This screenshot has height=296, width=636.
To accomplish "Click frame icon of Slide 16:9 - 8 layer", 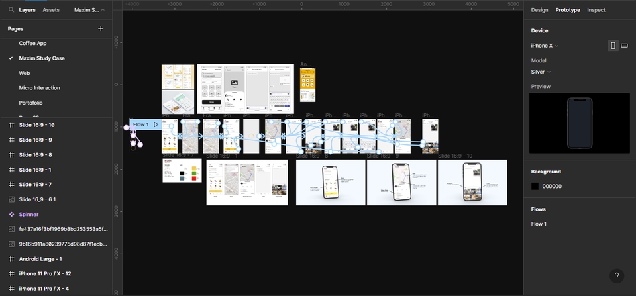I will point(11,155).
